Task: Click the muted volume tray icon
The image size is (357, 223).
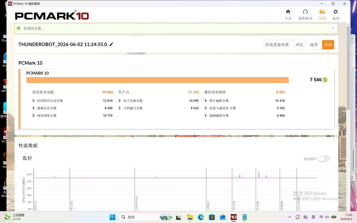Action: click(x=327, y=217)
